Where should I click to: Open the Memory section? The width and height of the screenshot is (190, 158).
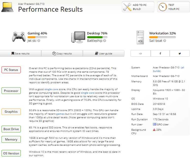(11, 140)
